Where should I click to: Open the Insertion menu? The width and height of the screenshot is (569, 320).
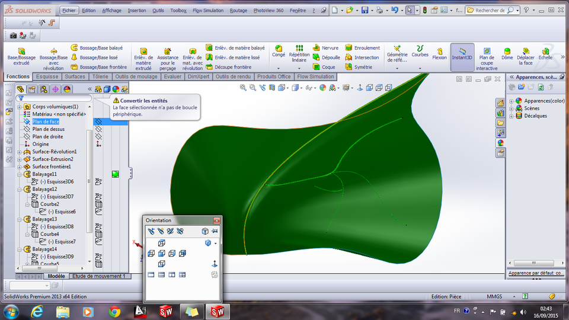click(137, 11)
